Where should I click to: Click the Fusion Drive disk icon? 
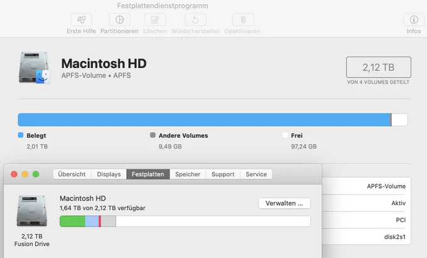32,211
